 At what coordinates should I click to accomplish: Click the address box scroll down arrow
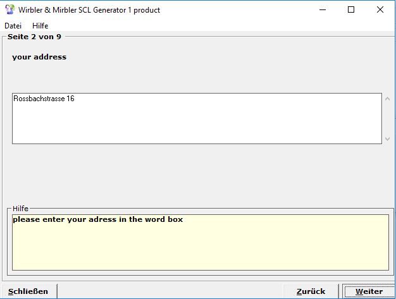click(388, 138)
